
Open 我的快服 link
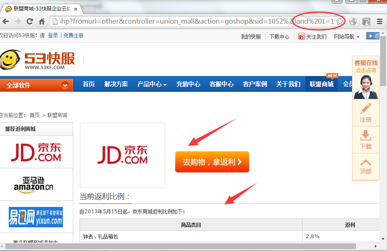point(251,37)
